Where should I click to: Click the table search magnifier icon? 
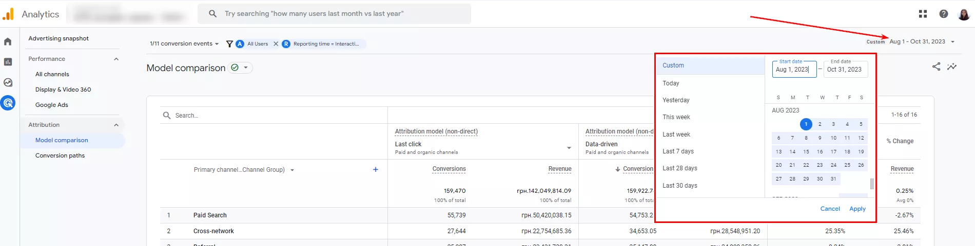point(167,116)
